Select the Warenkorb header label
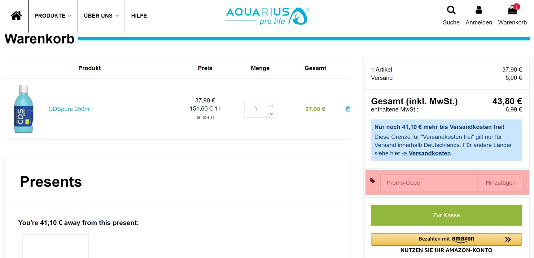The image size is (534, 258). (512, 22)
